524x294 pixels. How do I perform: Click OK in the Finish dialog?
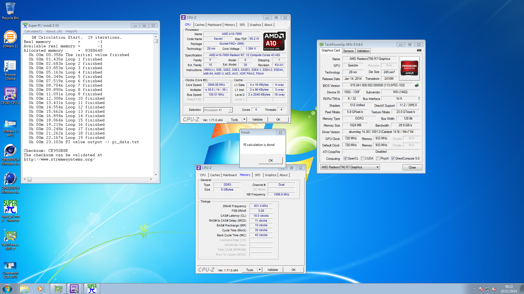270,161
